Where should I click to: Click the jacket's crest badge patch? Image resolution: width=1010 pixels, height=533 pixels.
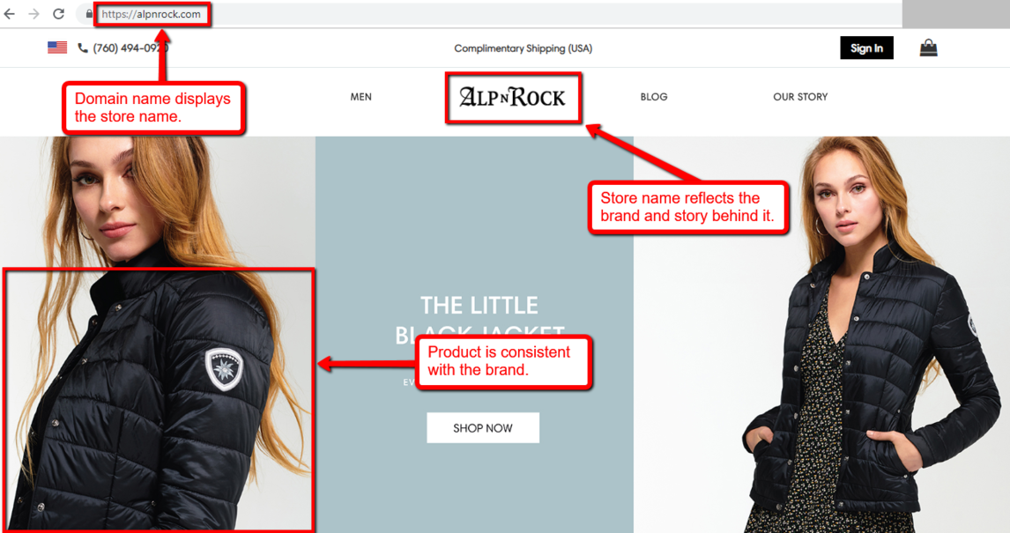point(224,369)
